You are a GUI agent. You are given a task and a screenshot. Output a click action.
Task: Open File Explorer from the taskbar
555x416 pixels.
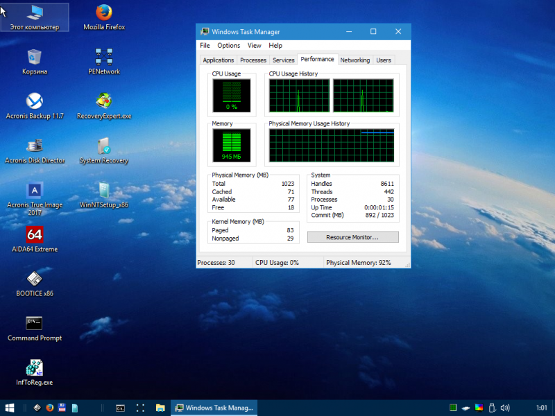pyautogui.click(x=160, y=408)
